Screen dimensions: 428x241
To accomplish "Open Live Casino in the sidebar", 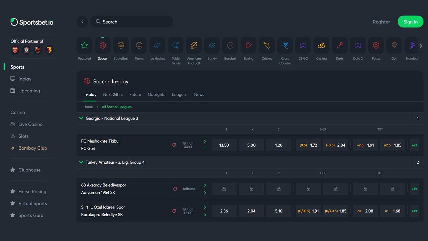I will (26, 124).
